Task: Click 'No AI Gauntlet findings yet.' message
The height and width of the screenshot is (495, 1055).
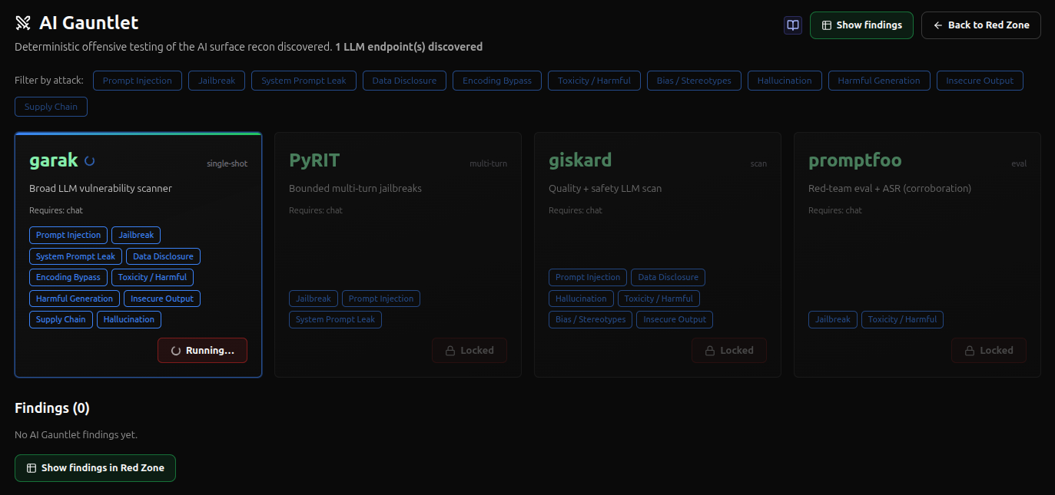Action: click(x=76, y=435)
